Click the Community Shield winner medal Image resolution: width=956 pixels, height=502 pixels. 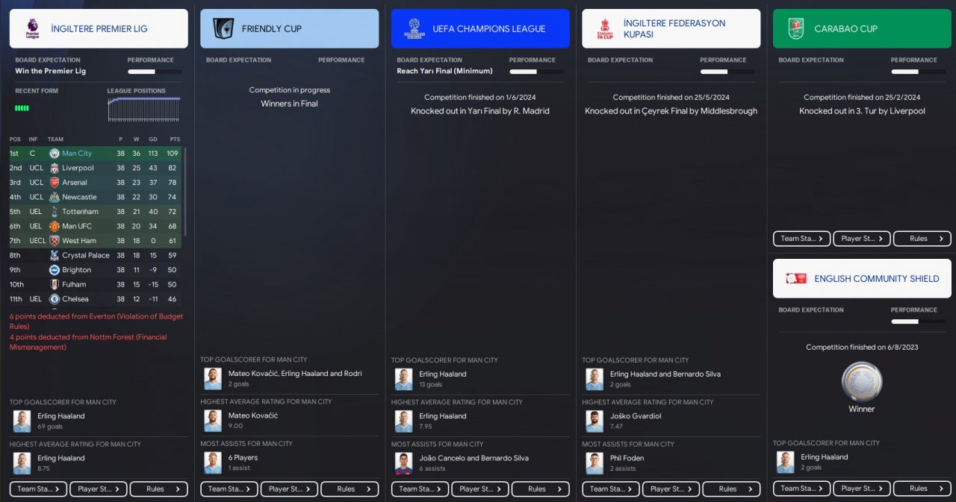point(861,382)
